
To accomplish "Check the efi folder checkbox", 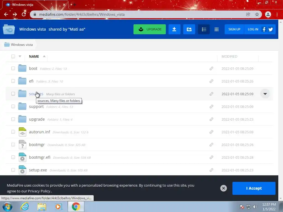I will (13, 81).
